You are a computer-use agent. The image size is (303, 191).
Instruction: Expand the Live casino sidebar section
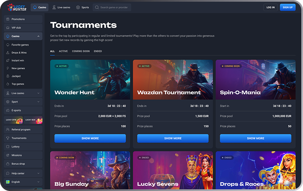point(38,93)
